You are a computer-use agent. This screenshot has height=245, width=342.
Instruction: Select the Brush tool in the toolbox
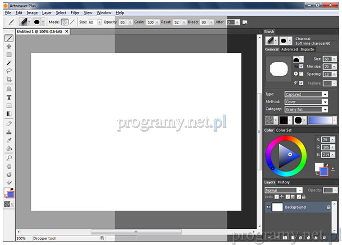[9, 38]
